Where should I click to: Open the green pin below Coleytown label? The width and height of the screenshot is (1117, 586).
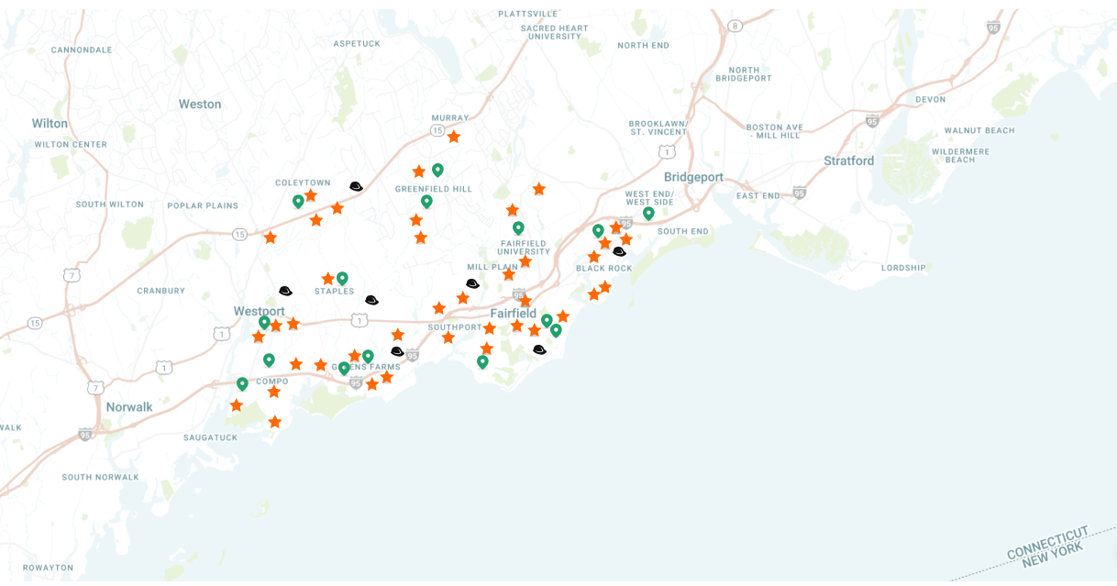tap(298, 201)
